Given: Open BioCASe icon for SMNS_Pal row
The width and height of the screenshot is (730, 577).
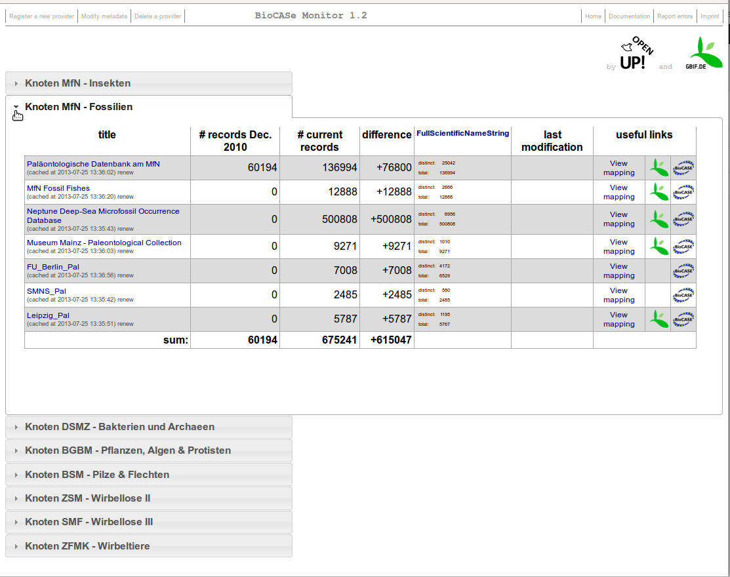Looking at the screenshot, I should click(x=683, y=295).
